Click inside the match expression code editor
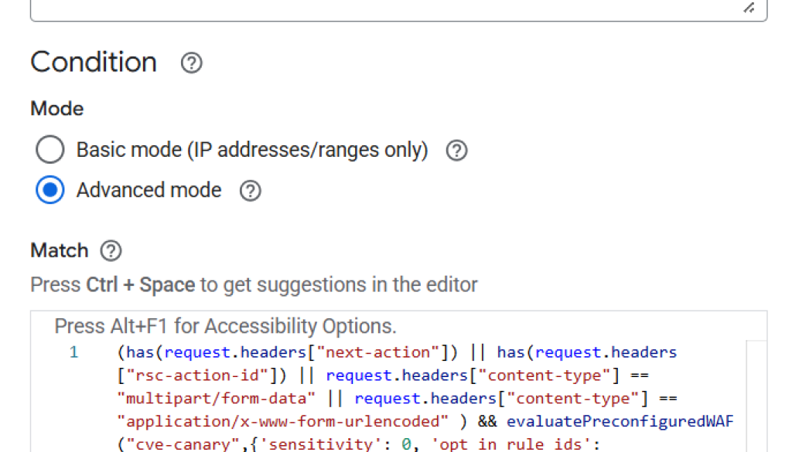Viewport: 792px width, 452px height. (x=387, y=386)
